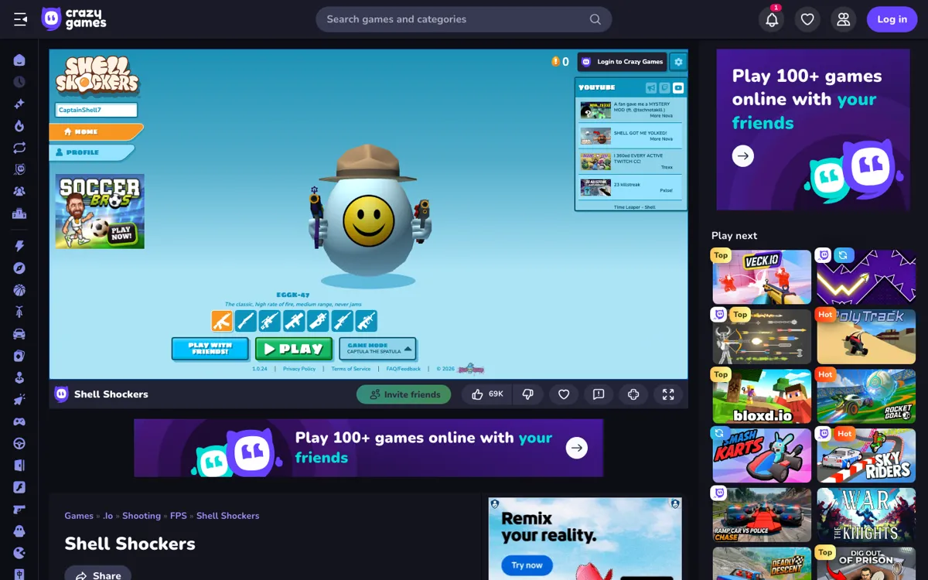
Task: Open adventure compass icon in sidebar
Action: 19,268
